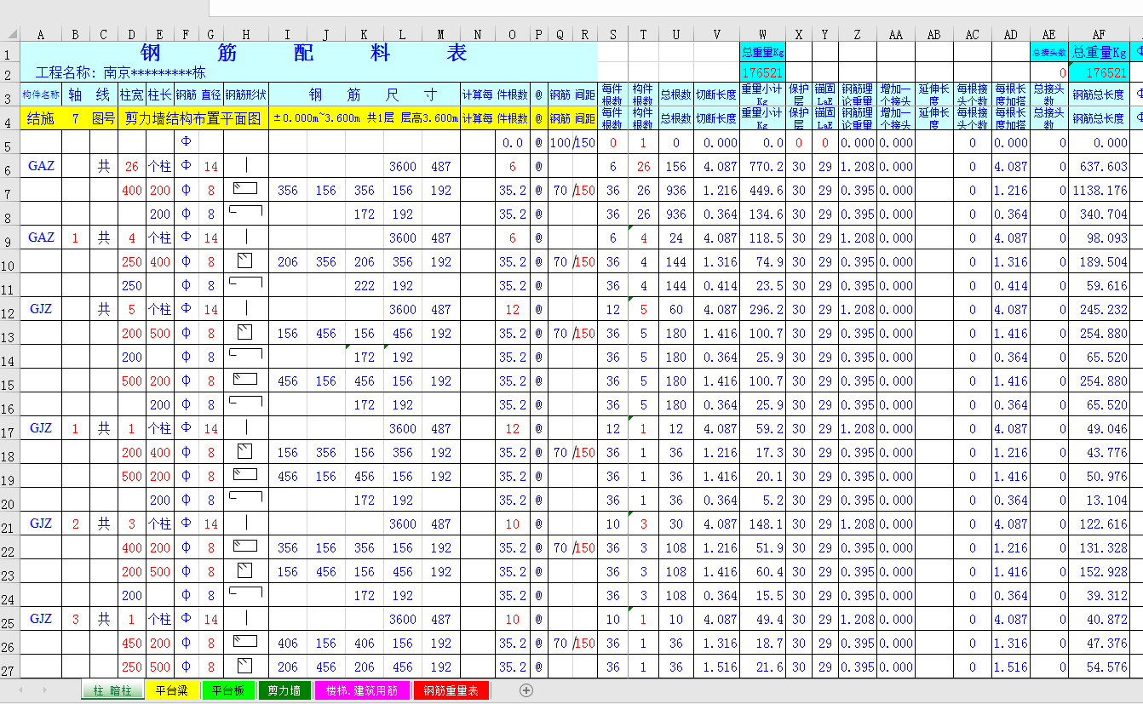The width and height of the screenshot is (1143, 704).
Task: Switch to the 剪力墙 sheet
Action: (x=285, y=692)
